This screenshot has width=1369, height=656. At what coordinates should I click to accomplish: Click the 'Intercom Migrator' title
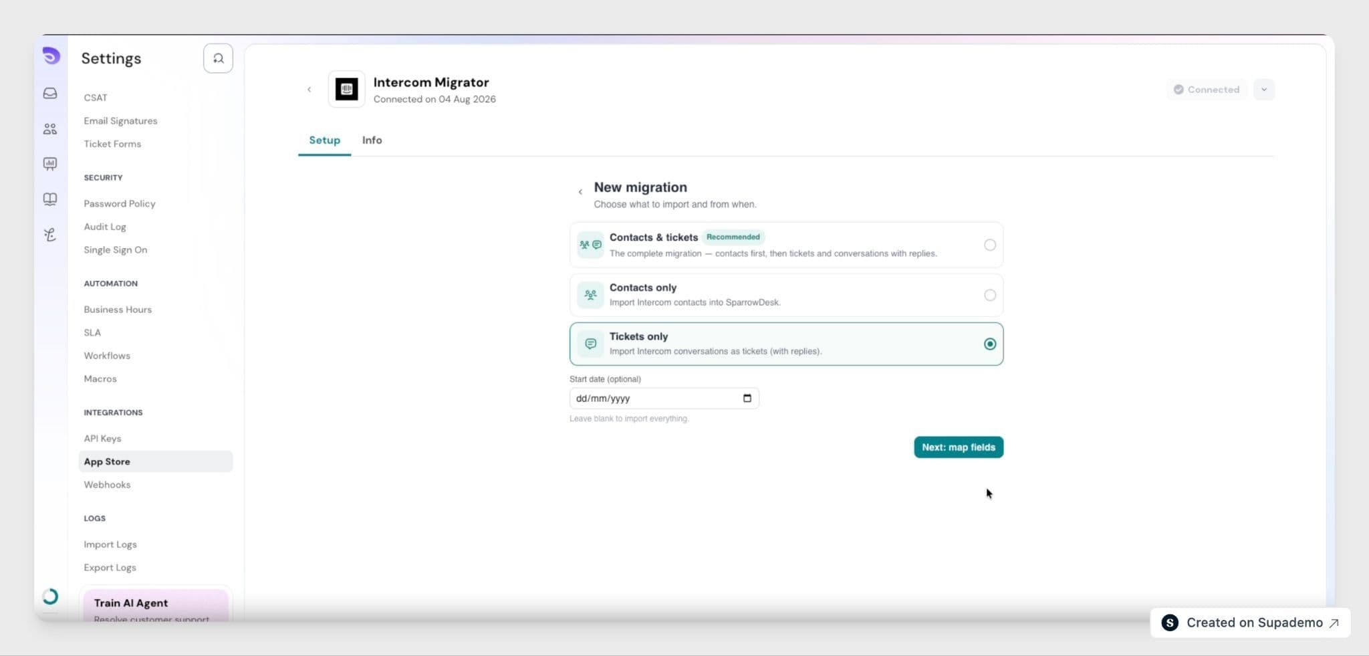click(x=431, y=82)
